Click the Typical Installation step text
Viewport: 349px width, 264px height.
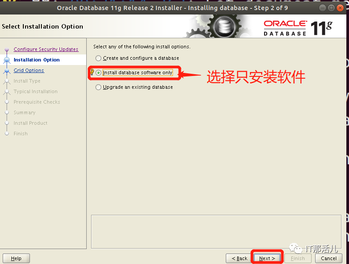(36, 91)
